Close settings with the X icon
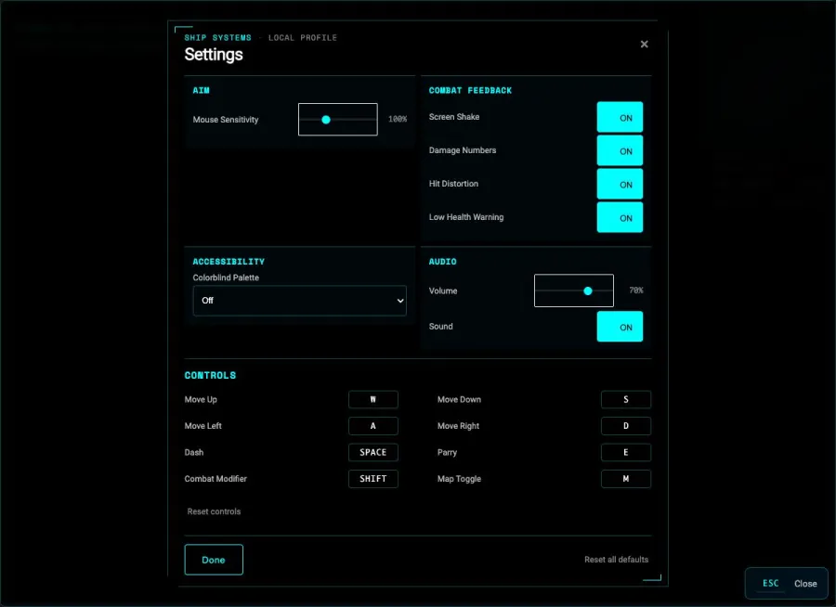The image size is (836, 607). coord(644,45)
